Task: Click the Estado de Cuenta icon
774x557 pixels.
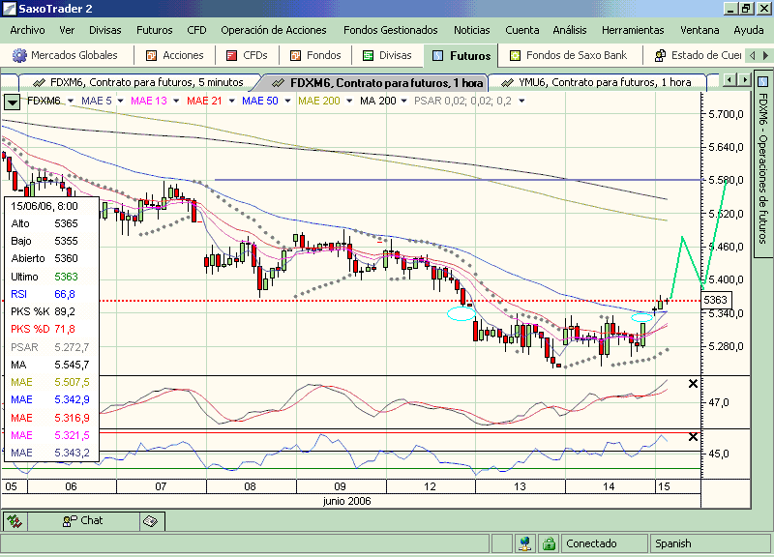Action: tap(660, 56)
